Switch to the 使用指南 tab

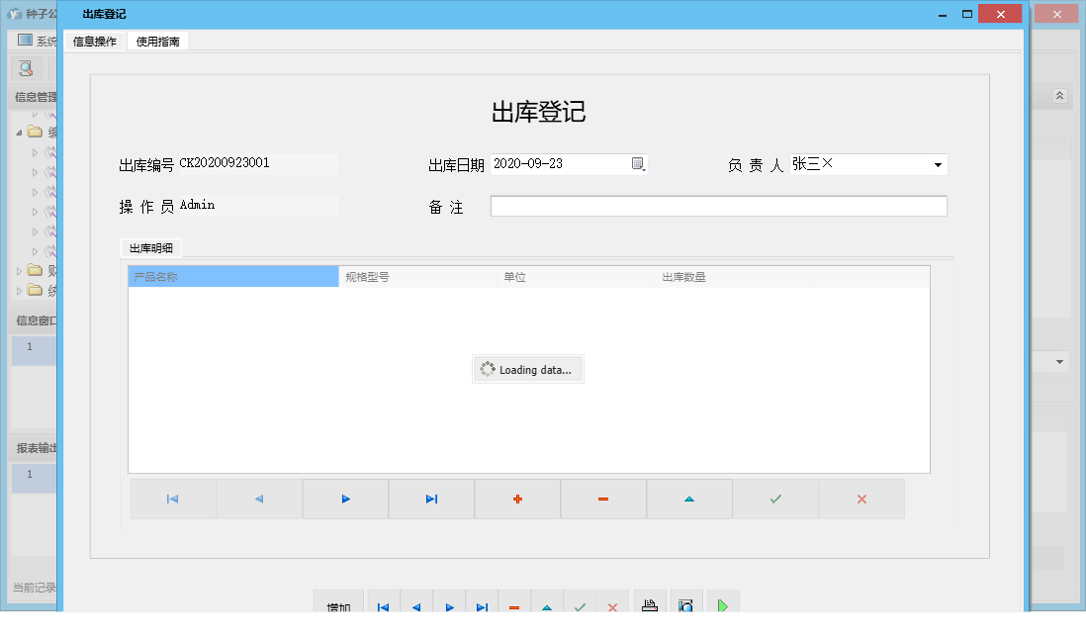(157, 43)
